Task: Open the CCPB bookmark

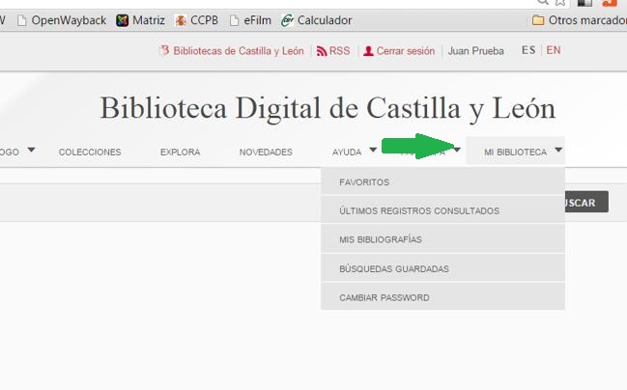Action: 197,20
